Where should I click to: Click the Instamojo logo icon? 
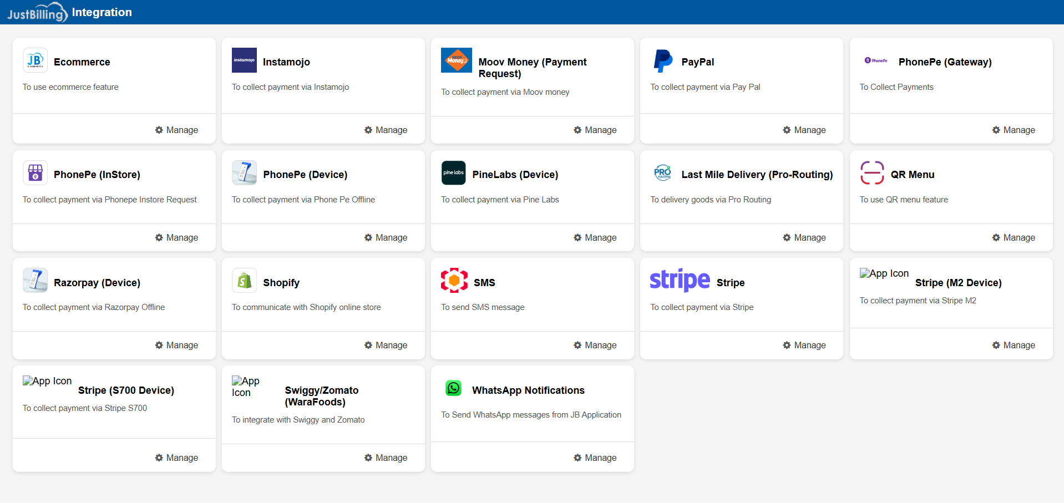click(244, 60)
